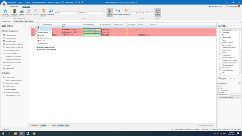The image size is (242, 136).
Task: Click the Ошибка value in filter bar
Action: (x=43, y=126)
